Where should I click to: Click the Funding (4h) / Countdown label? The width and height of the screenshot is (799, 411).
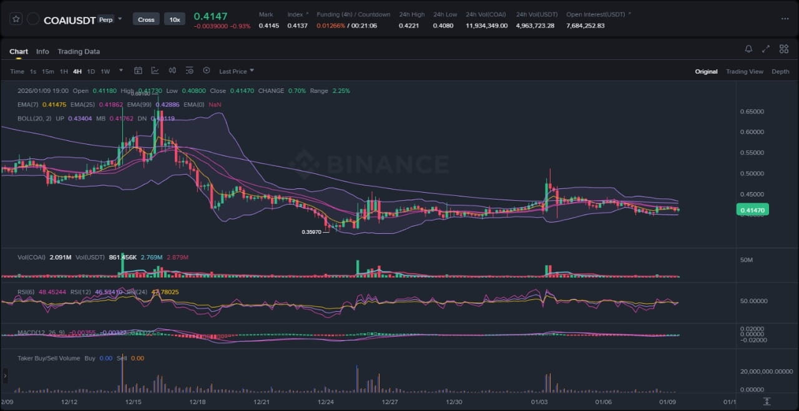[353, 14]
